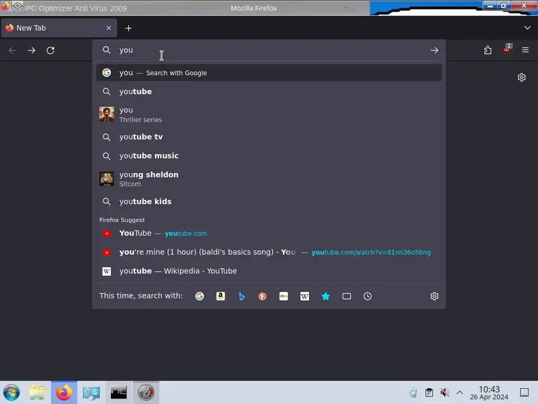Open "you're mine (1 hour)" video suggestion
The width and height of the screenshot is (538, 404).
[269, 252]
